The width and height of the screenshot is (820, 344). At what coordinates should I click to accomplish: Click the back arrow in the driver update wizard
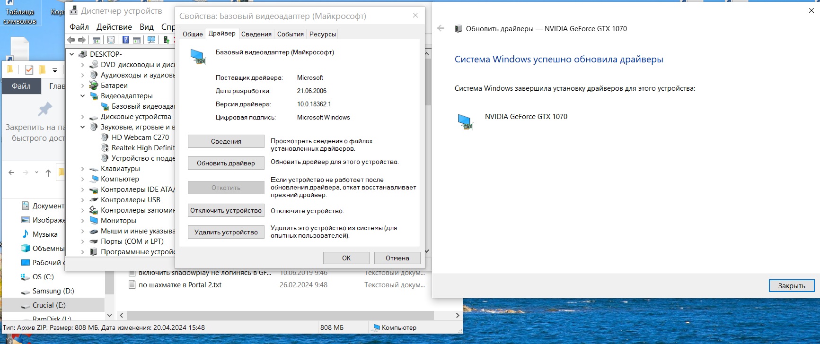click(441, 28)
